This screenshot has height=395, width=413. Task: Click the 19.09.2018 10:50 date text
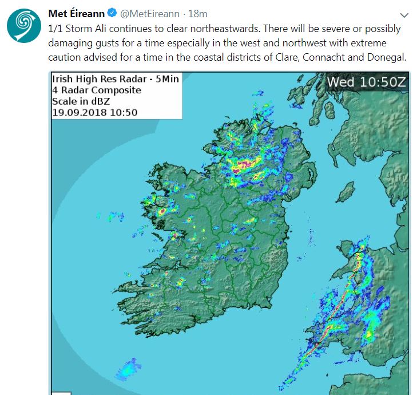[95, 112]
